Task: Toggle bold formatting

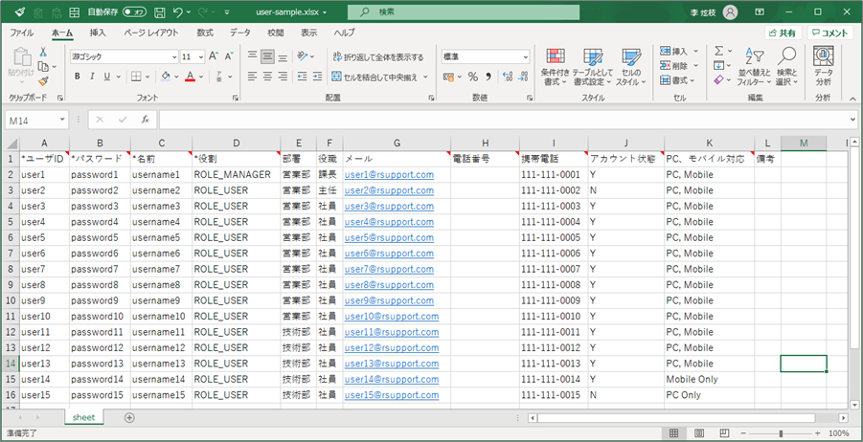Action: pos(76,77)
